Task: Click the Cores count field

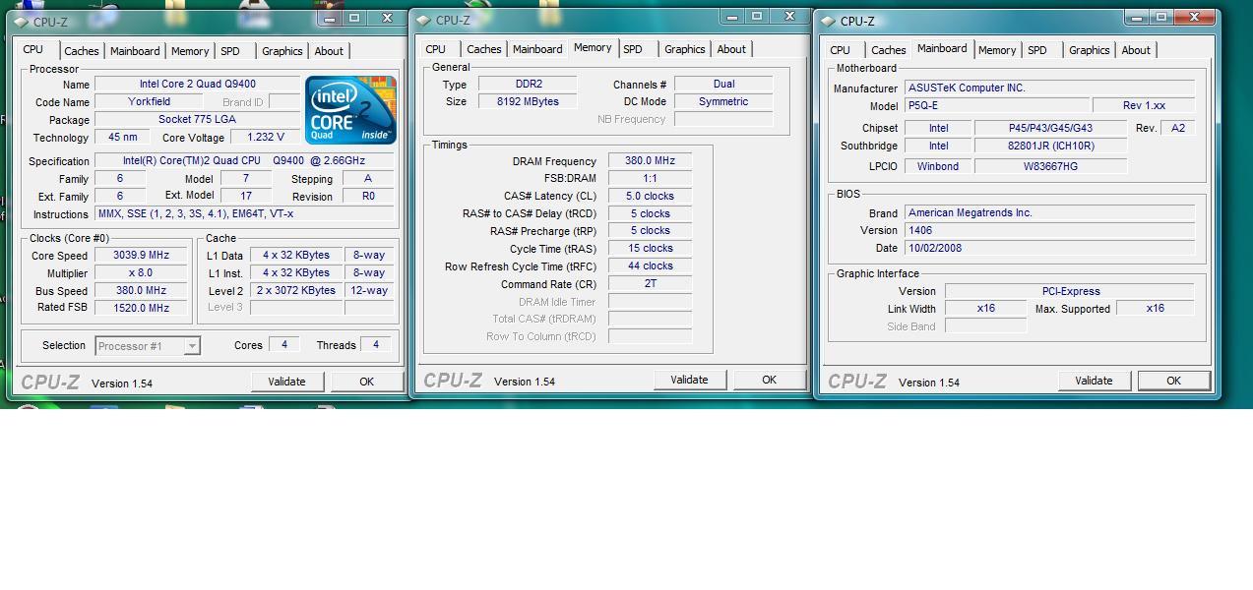Action: point(284,345)
